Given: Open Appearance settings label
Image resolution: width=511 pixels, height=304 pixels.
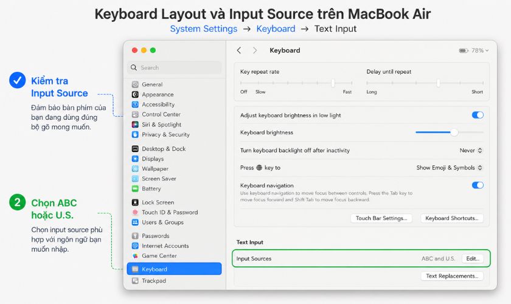Looking at the screenshot, I should pyautogui.click(x=158, y=94).
